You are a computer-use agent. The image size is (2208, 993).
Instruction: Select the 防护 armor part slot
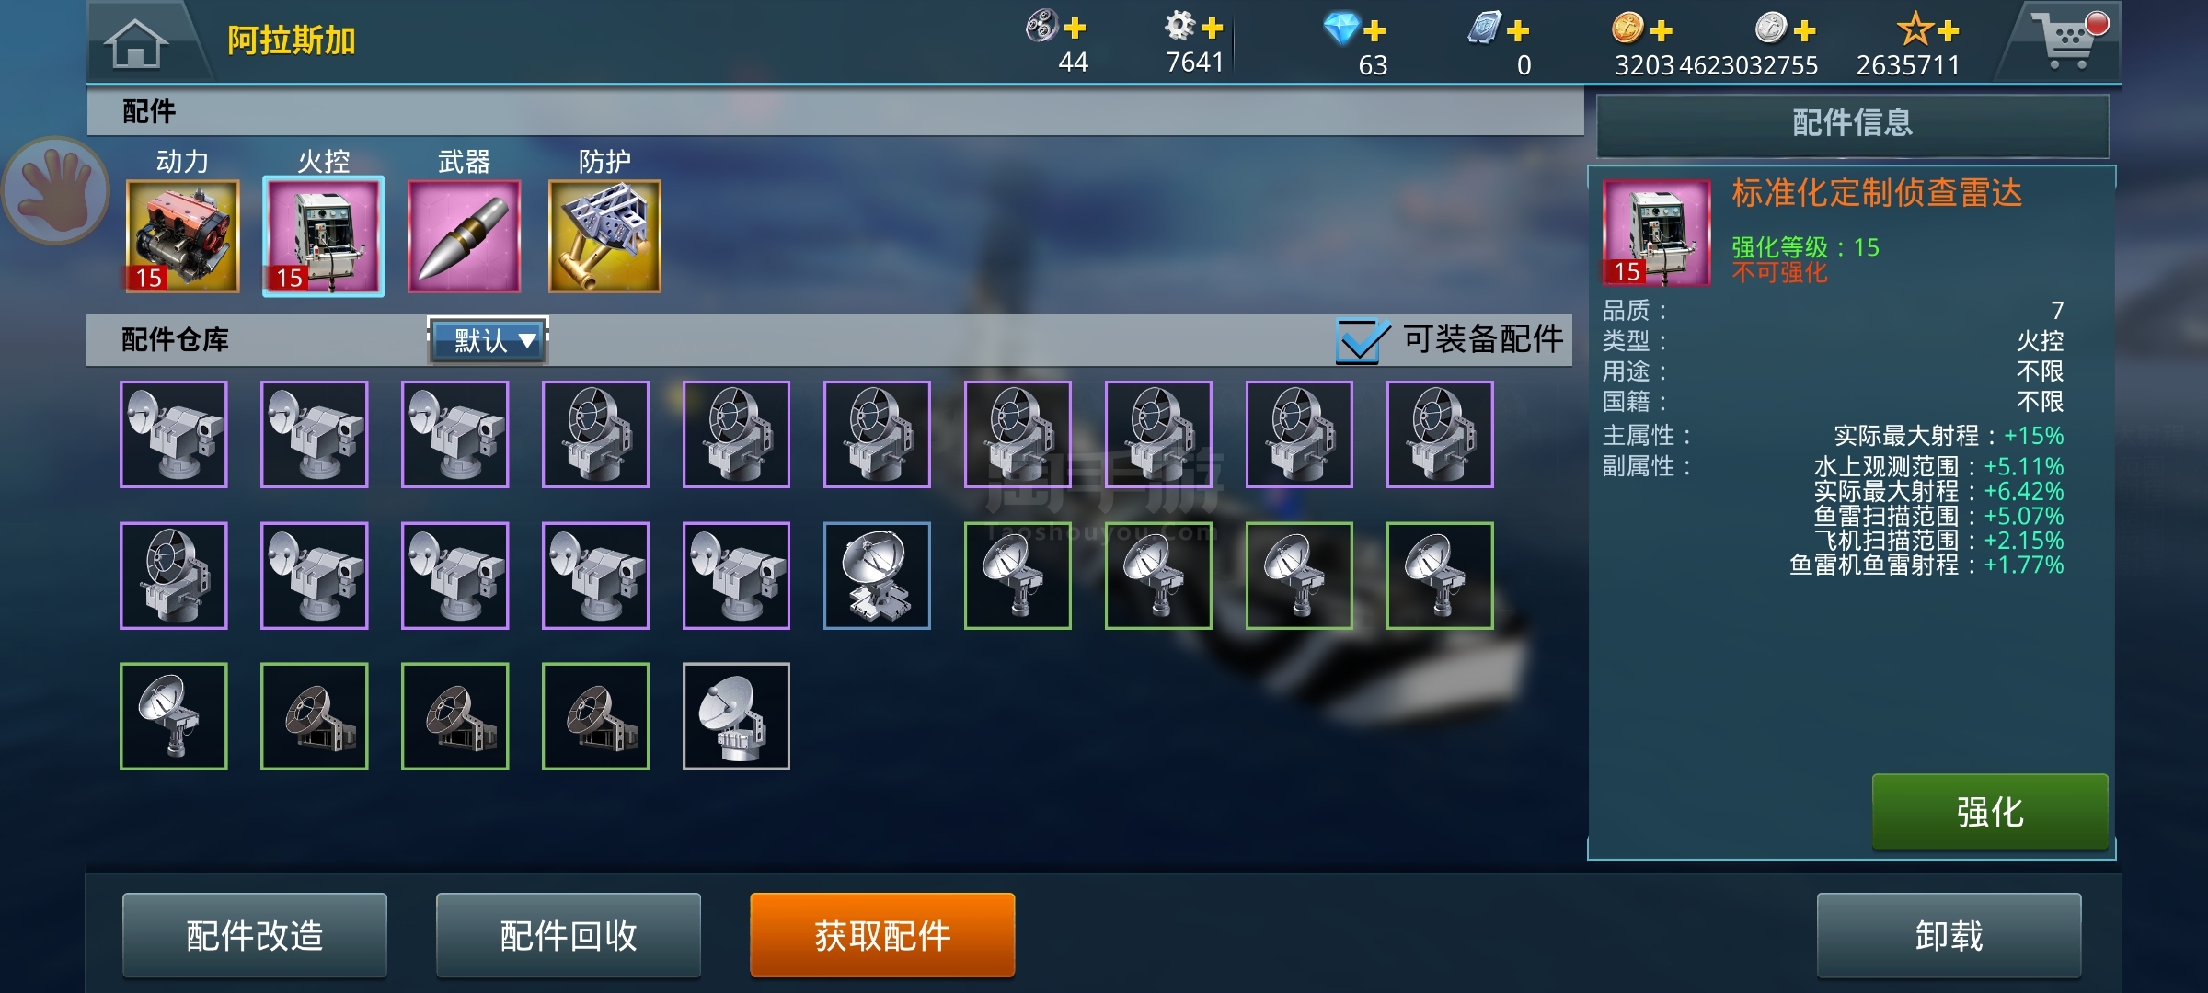[x=604, y=236]
